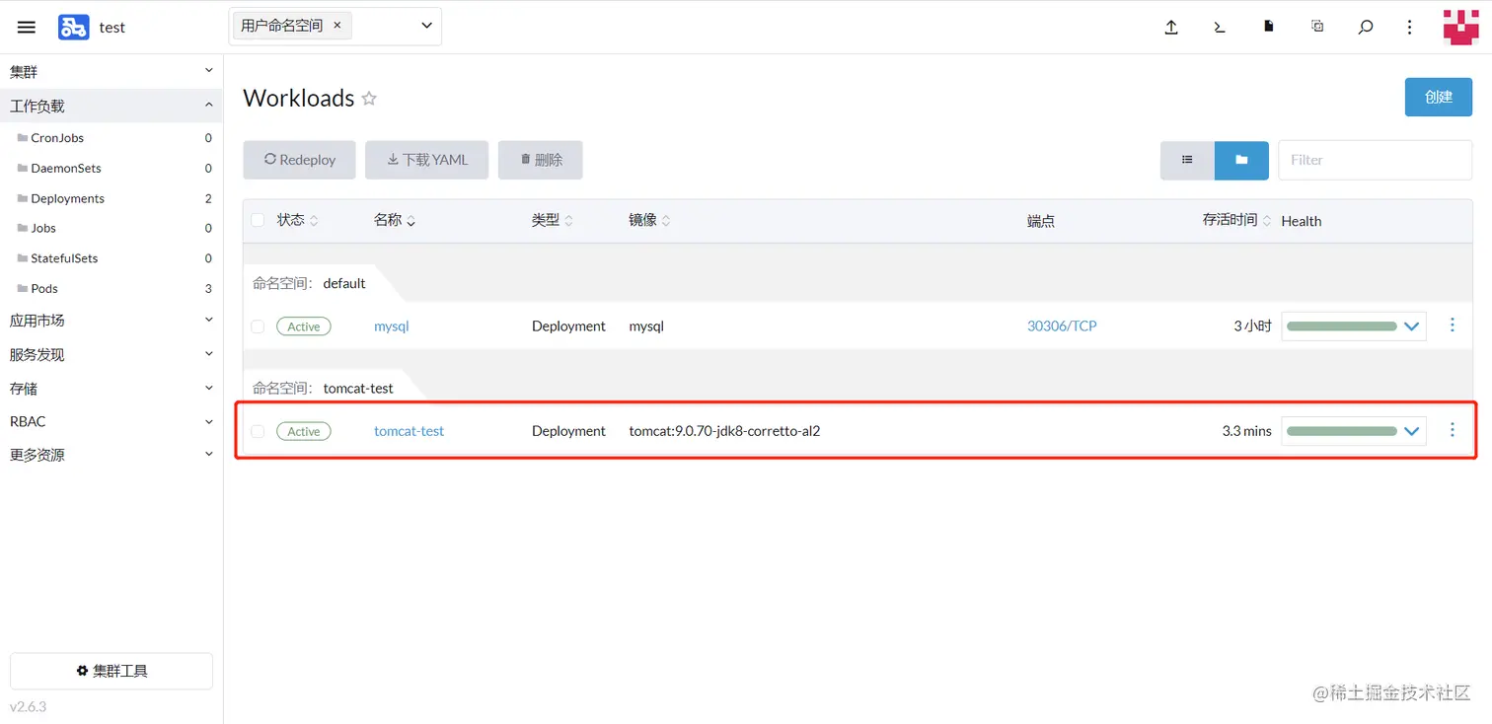Copy KubeConfig to clipboard icon

tap(1317, 27)
